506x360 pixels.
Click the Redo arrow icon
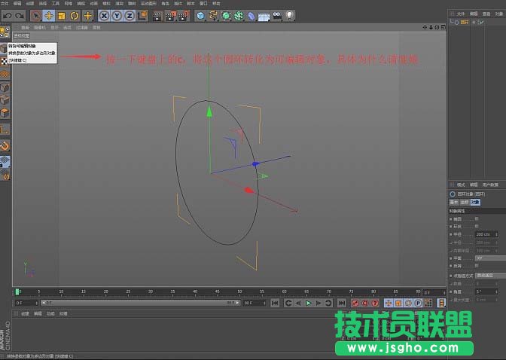(20, 16)
